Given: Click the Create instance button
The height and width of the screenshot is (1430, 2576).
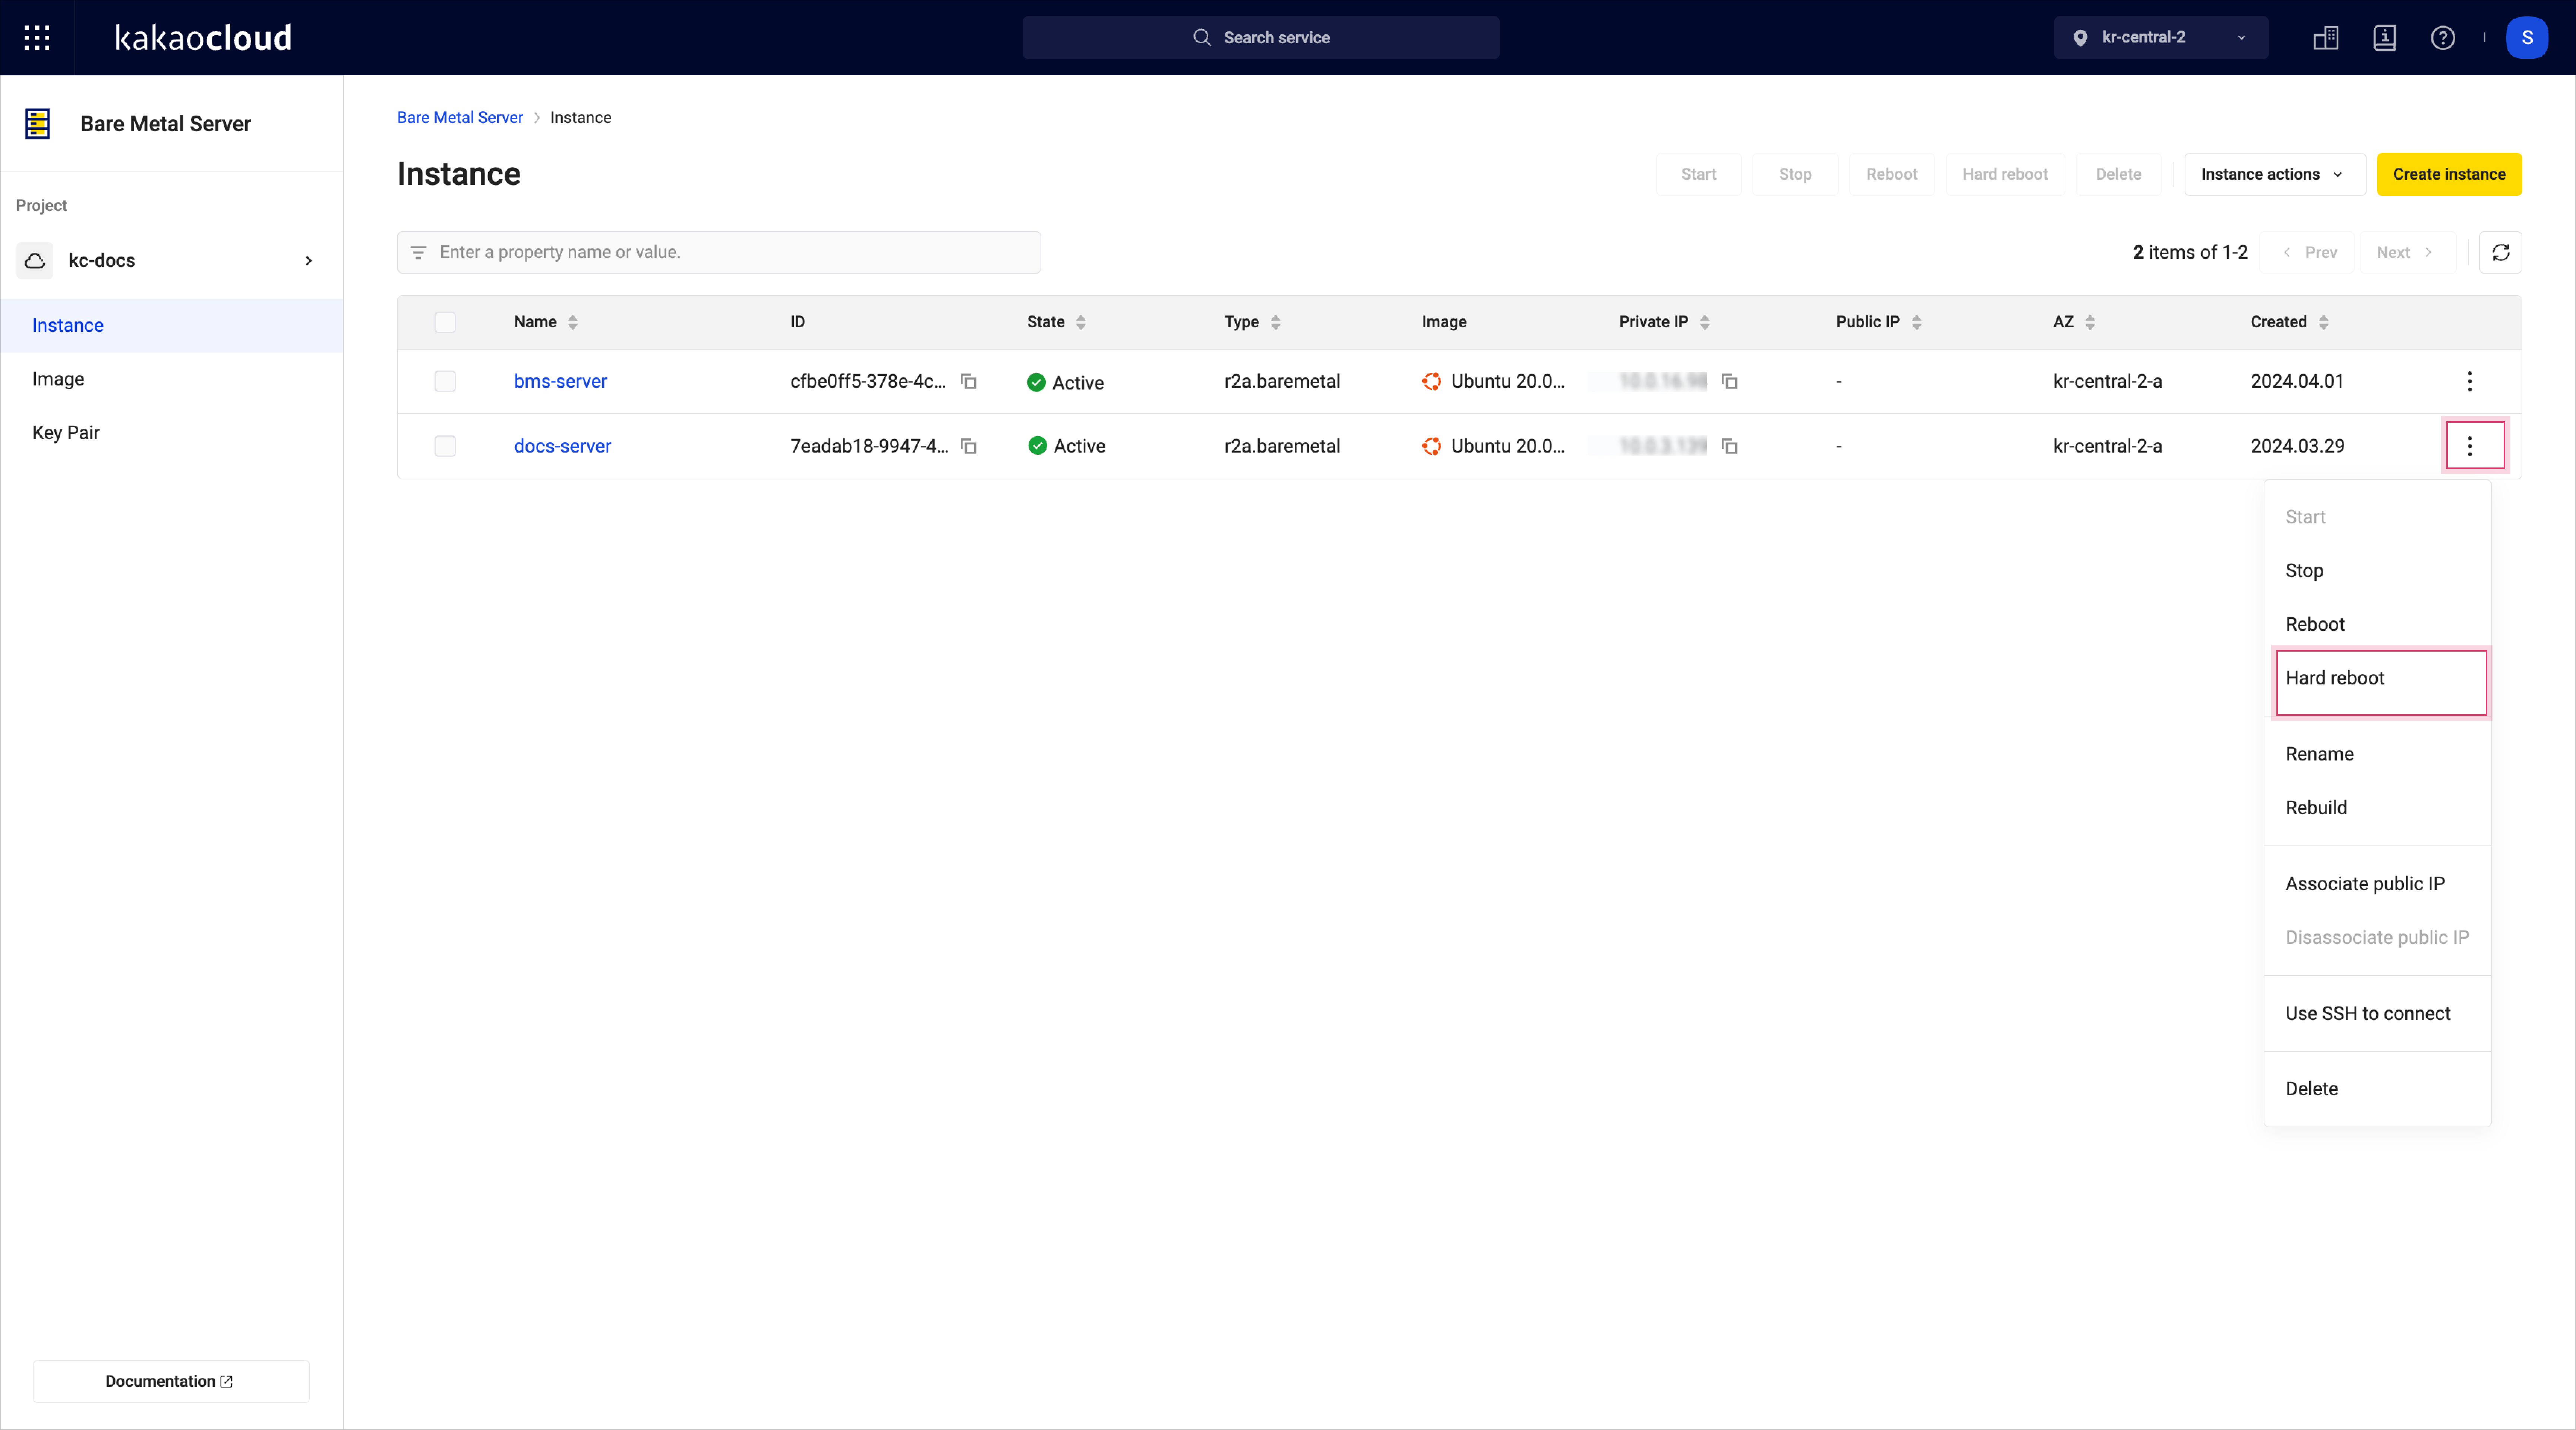Looking at the screenshot, I should [x=2449, y=174].
